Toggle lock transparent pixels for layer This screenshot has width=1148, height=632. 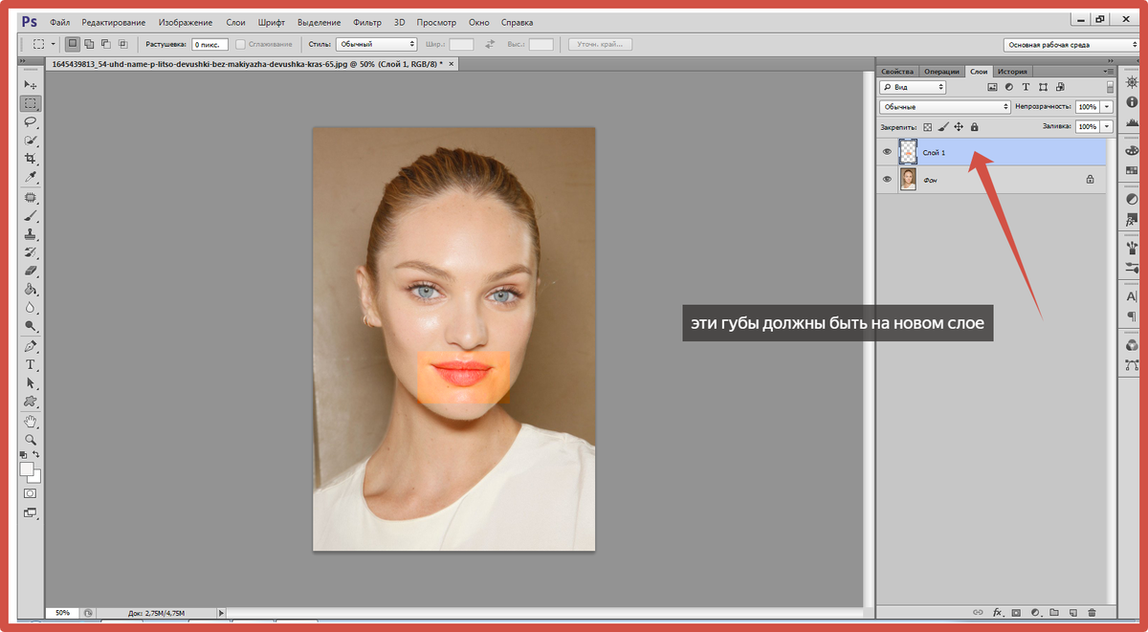click(927, 126)
